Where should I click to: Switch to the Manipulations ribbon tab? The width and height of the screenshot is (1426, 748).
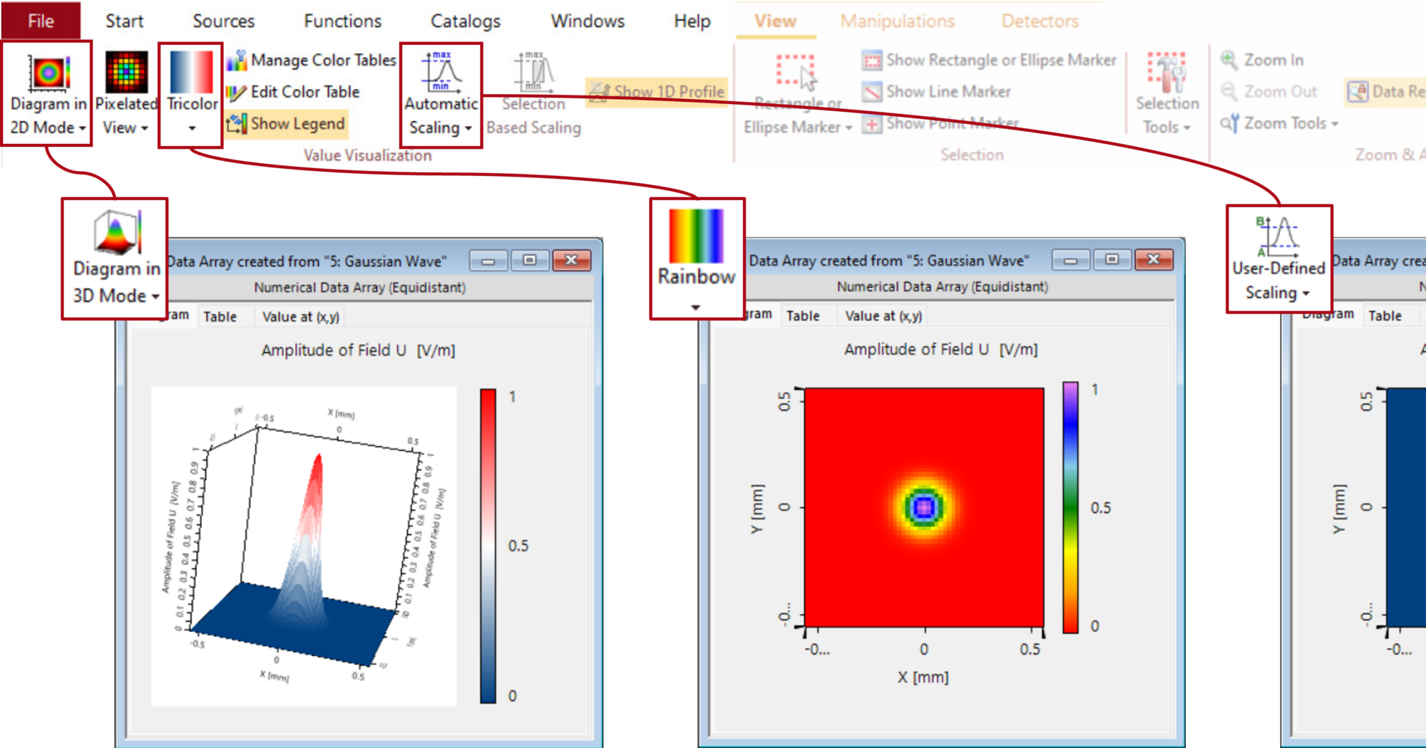pos(897,21)
